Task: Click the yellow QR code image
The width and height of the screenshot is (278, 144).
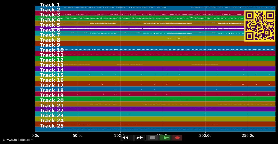Action: (x=260, y=26)
